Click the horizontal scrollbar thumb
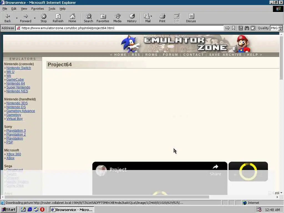 coord(107,197)
